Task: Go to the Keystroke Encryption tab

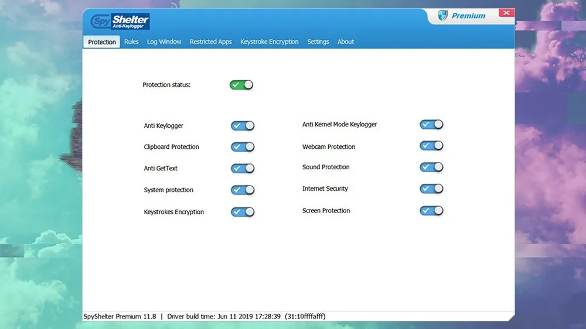Action: pyautogui.click(x=269, y=42)
